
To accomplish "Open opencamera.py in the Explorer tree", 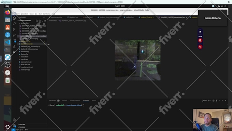I will click(32, 62).
